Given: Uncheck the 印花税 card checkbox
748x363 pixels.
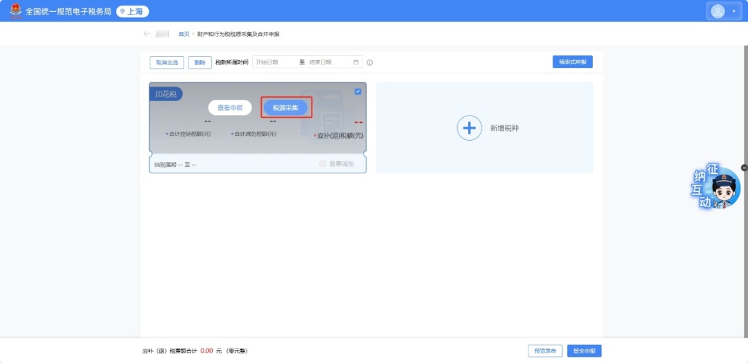Looking at the screenshot, I should coord(358,91).
